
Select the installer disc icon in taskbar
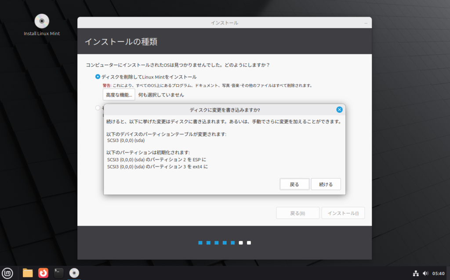(74, 273)
